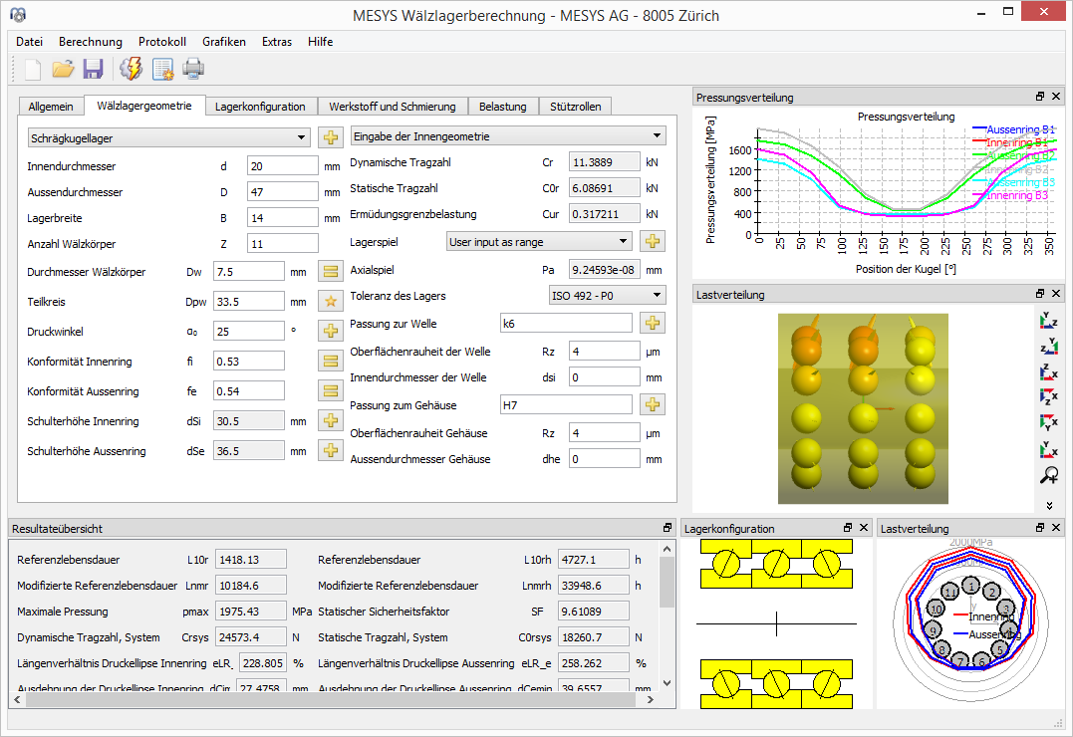This screenshot has height=737, width=1073.
Task: Switch 3D view to top Y-Z axis icon
Action: (x=1048, y=321)
